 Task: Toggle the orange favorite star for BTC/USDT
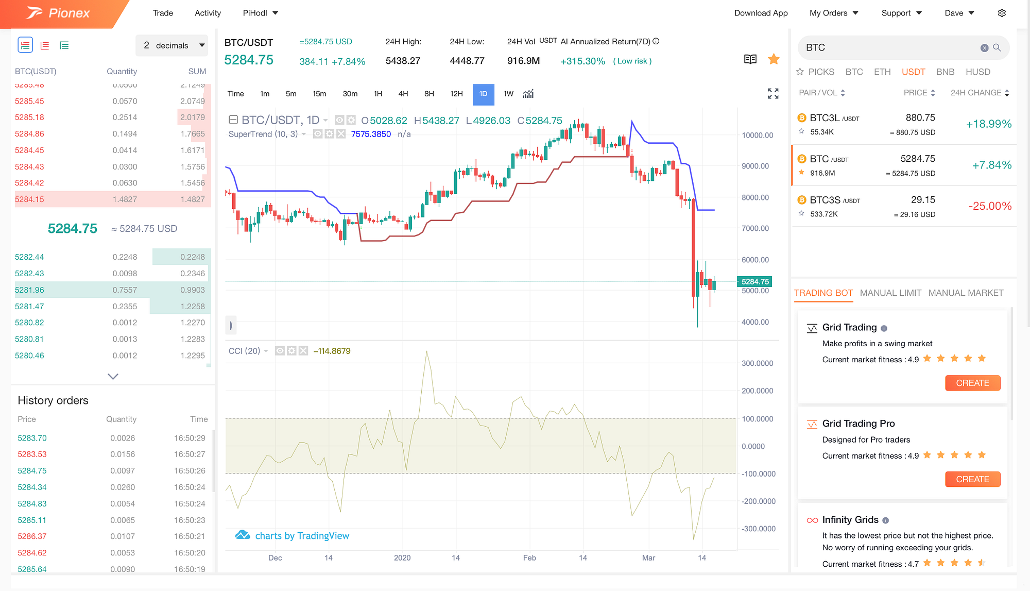click(774, 59)
